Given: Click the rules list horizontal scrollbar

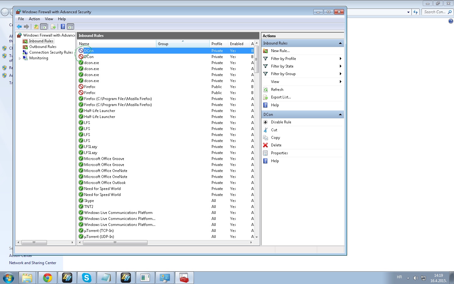Looking at the screenshot, I should [x=115, y=242].
